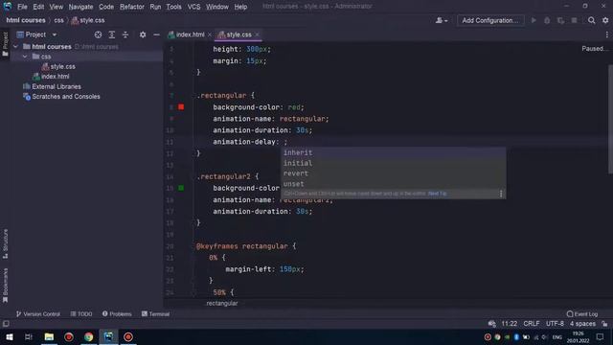The height and width of the screenshot is (345, 613).
Task: Open the editor tabs kebab menu
Action: 606,34
